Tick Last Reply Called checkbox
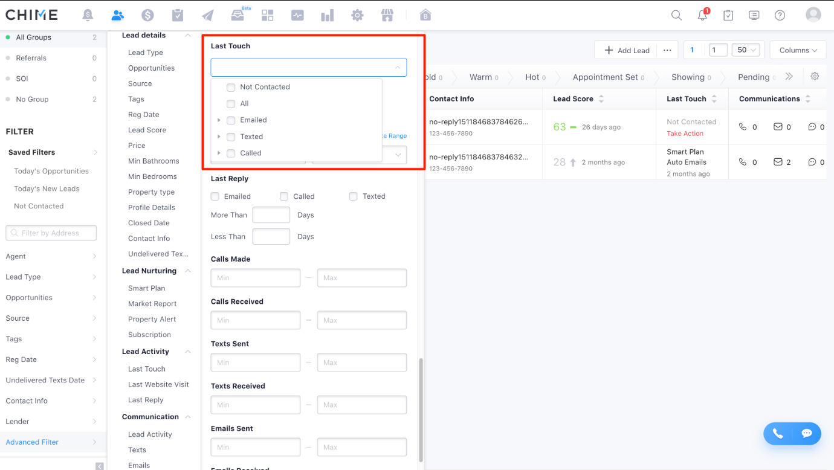Viewport: 834px width, 470px height. pos(284,196)
